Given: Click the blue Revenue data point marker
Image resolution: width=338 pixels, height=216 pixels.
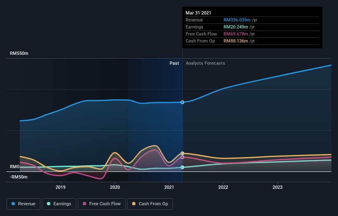Looking at the screenshot, I should pos(182,102).
